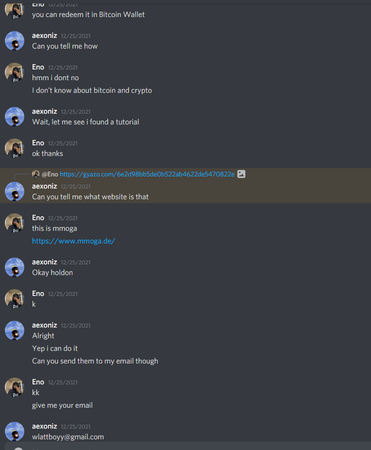Click aexoniz avatar beside wlattboyy@gmail.com message
The width and height of the screenshot is (371, 450).
[15, 432]
